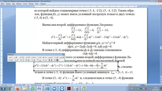This screenshot has height=91, width=162.
Task: Open the relational symbols palette in Формула toolbar
Action: [11, 57]
